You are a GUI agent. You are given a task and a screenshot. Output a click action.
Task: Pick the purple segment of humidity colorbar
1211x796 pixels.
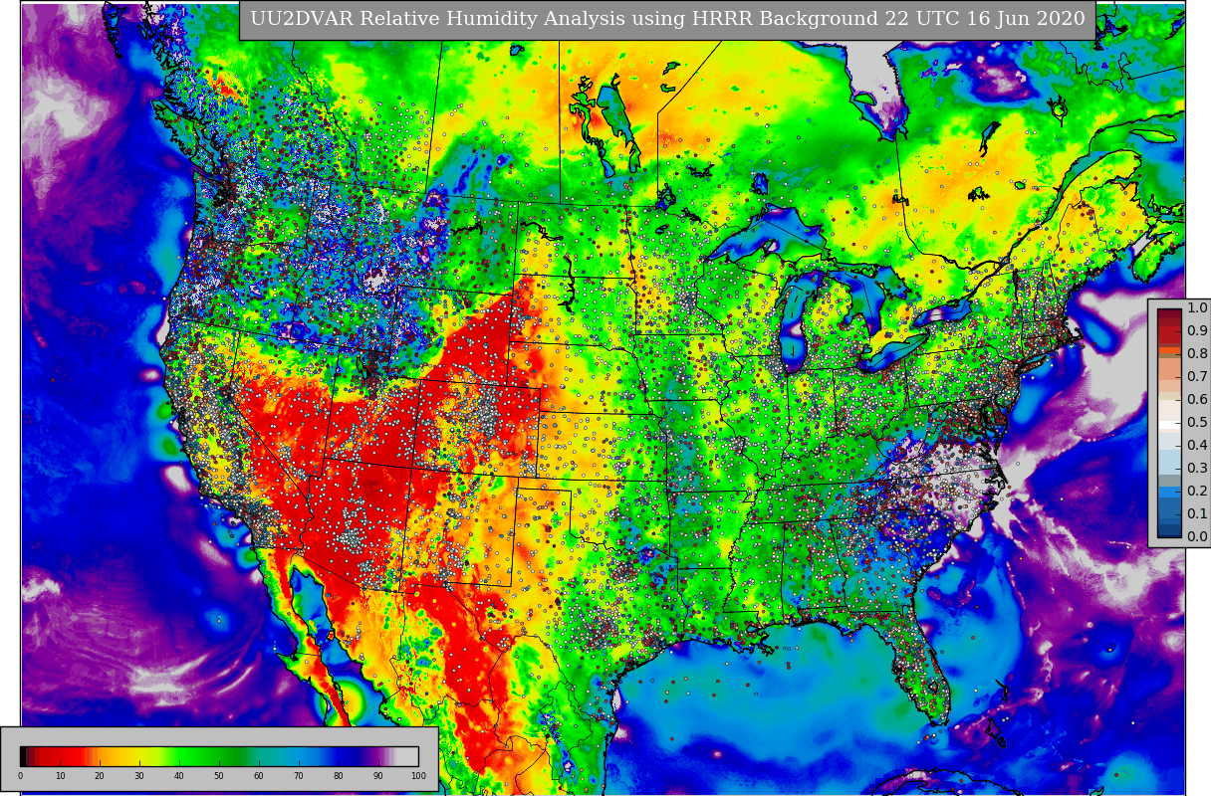pyautogui.click(x=376, y=756)
